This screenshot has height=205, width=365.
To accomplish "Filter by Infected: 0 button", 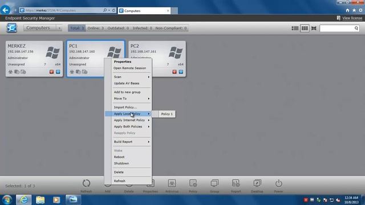I will (x=142, y=28).
